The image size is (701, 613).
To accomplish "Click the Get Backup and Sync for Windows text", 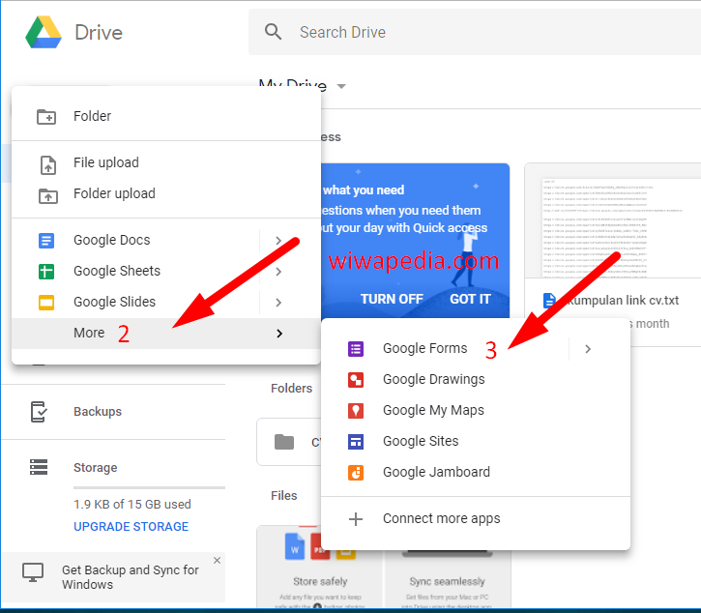I will pos(131,577).
